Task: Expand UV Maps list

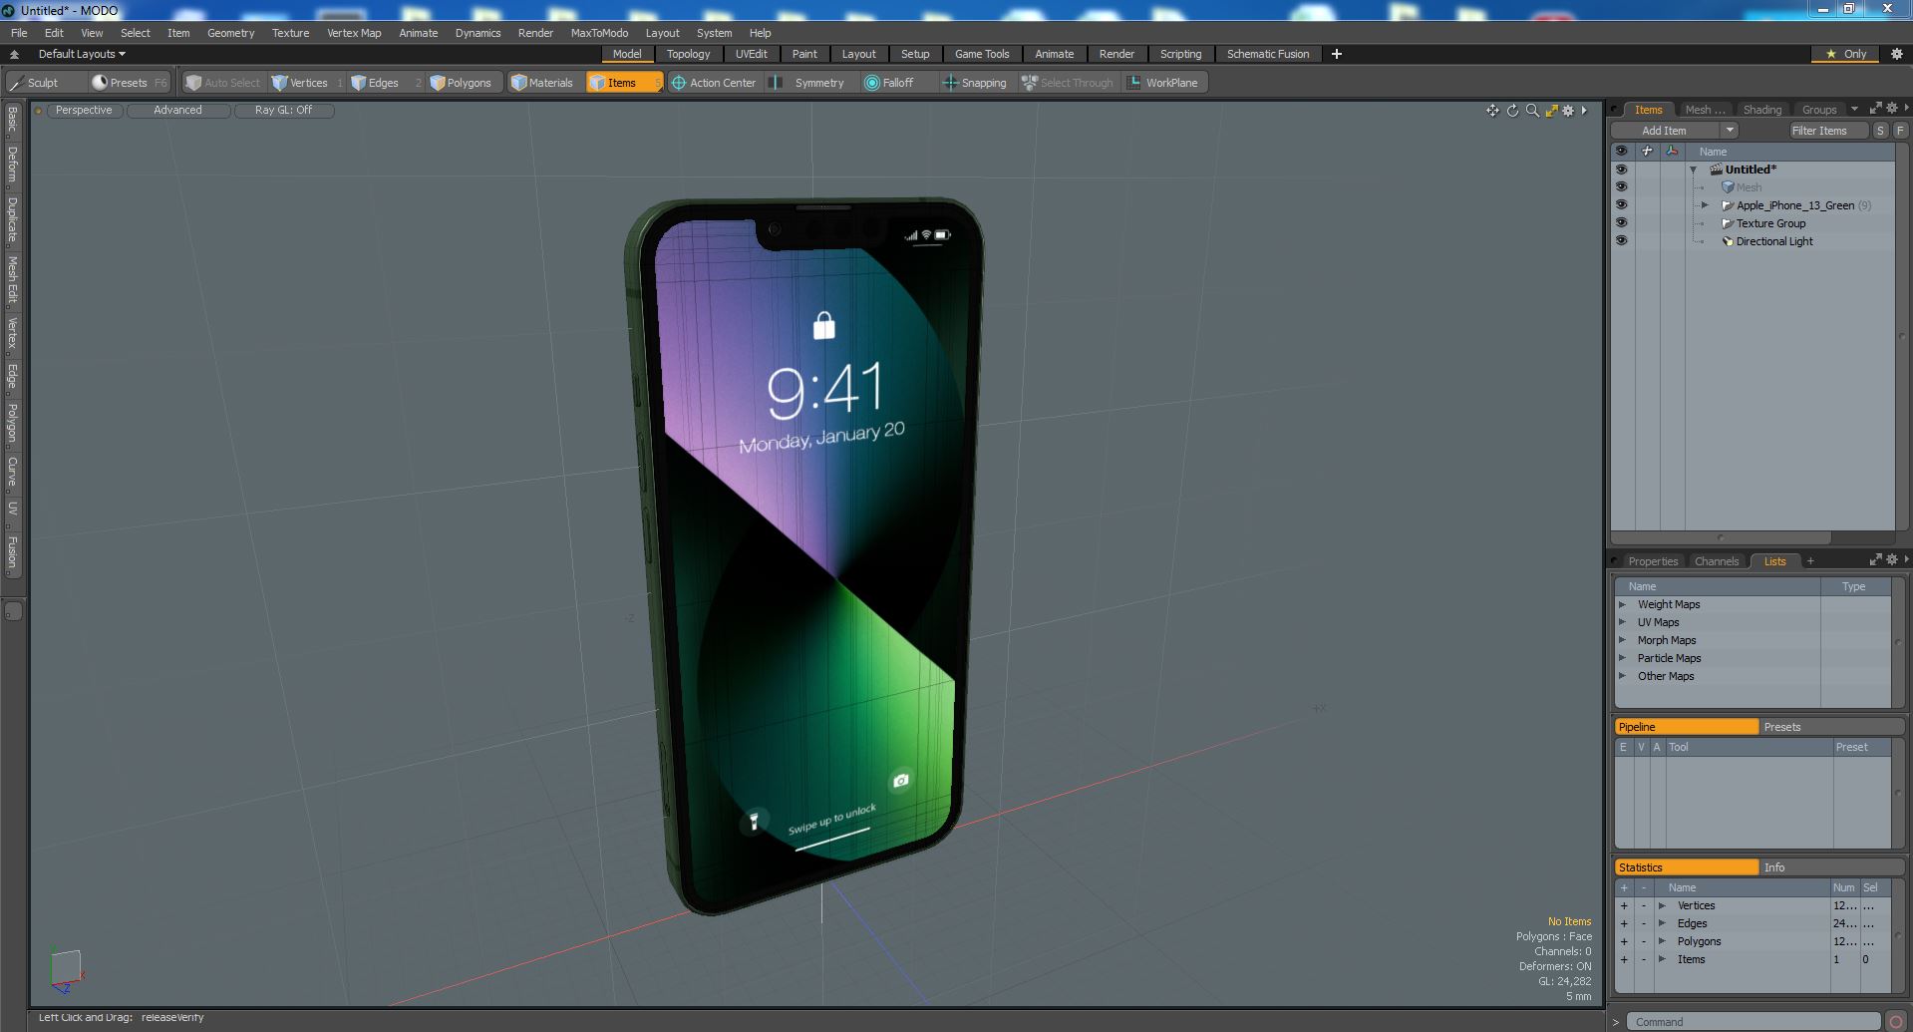Action: pos(1623,622)
